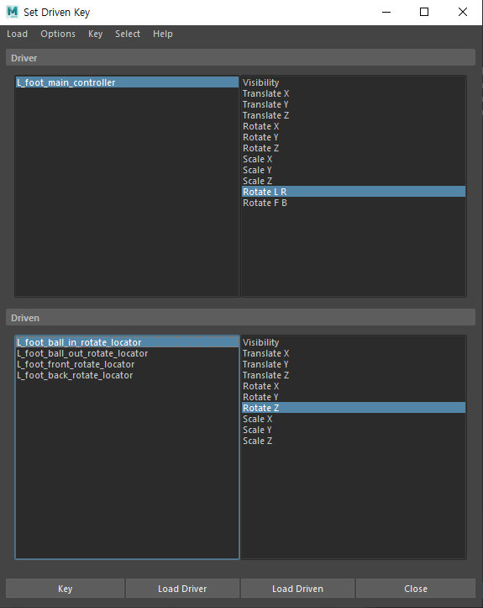Screen dimensions: 483x608
Task: Select Scale Y in Driver attributes
Action: (x=354, y=170)
